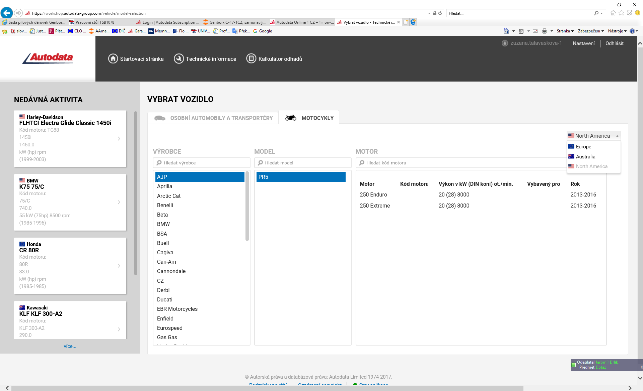Click the Autodata logo
This screenshot has width=643, height=391.
(48, 58)
